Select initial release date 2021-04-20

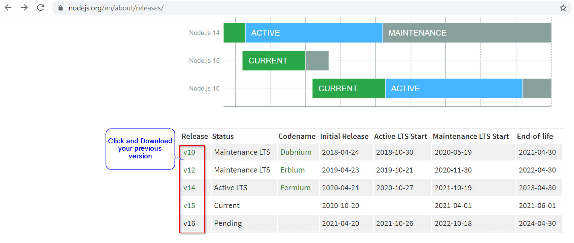[340, 224]
